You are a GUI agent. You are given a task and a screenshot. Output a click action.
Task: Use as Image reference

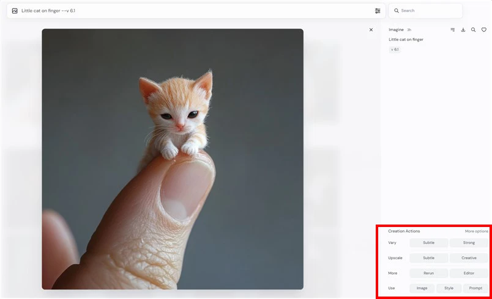422,288
